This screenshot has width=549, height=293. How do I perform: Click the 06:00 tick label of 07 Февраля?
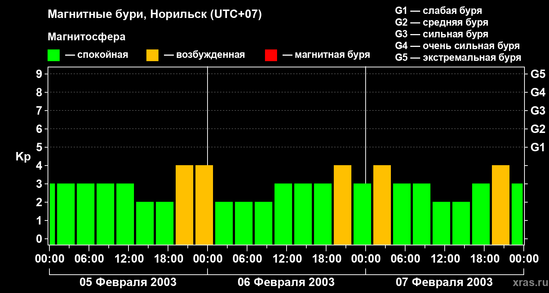[405, 259]
